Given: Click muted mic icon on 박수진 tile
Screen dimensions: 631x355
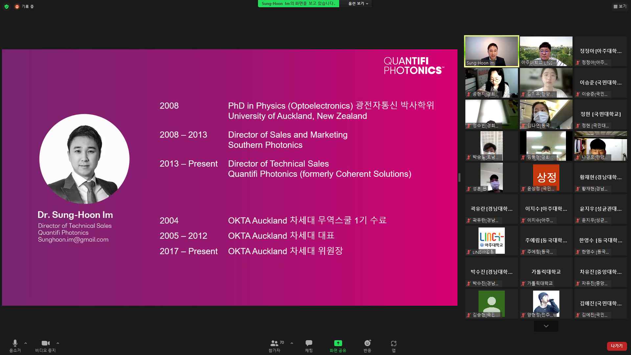Looking at the screenshot, I should 469,284.
